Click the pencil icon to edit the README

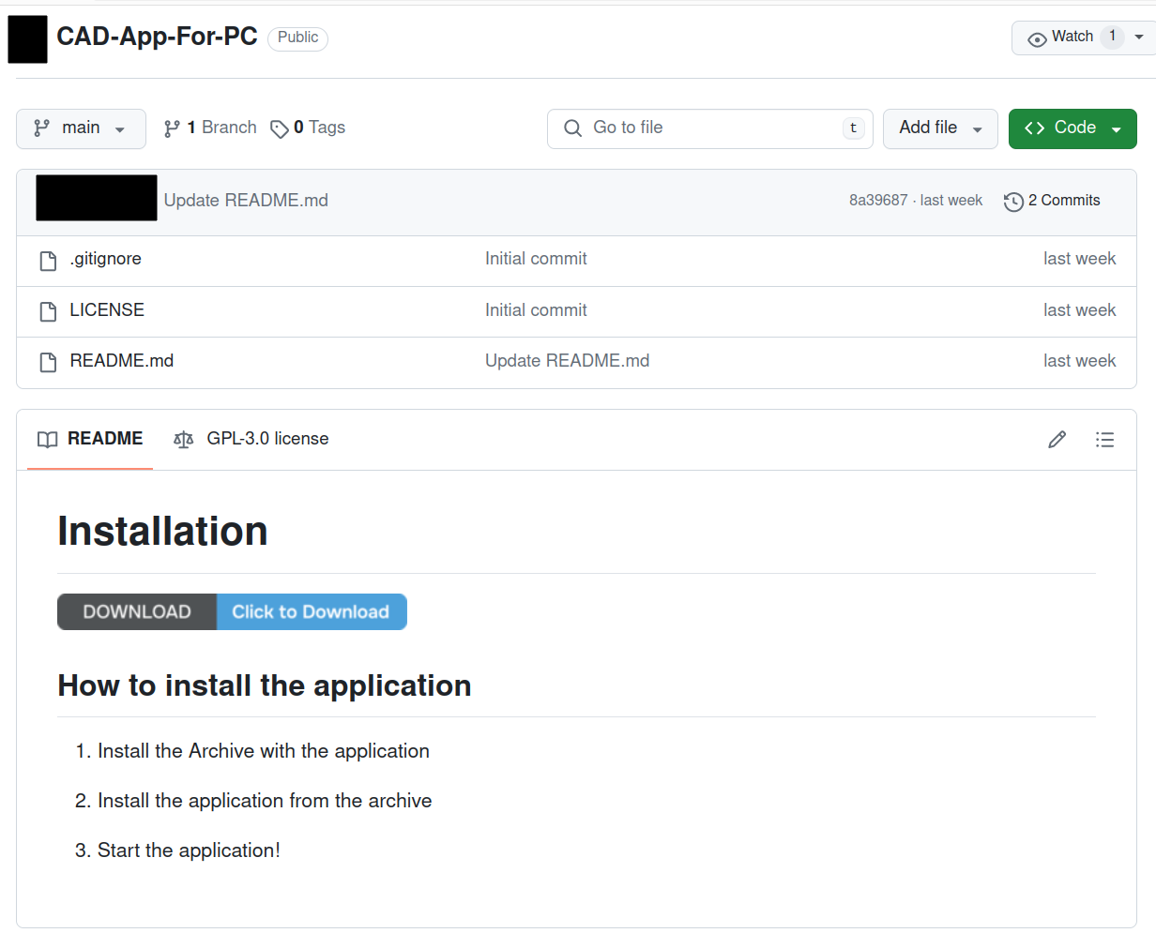tap(1057, 439)
